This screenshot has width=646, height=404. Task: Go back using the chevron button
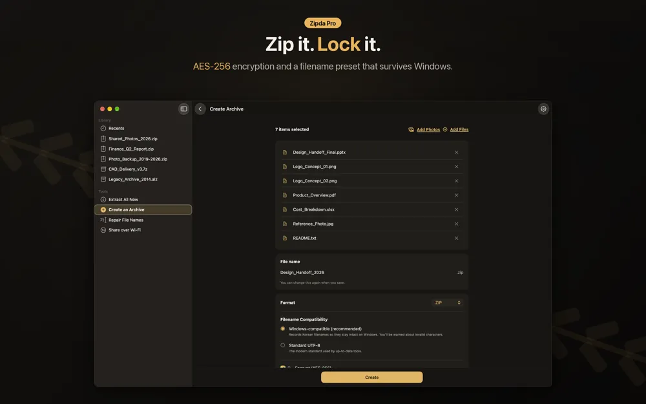point(200,109)
